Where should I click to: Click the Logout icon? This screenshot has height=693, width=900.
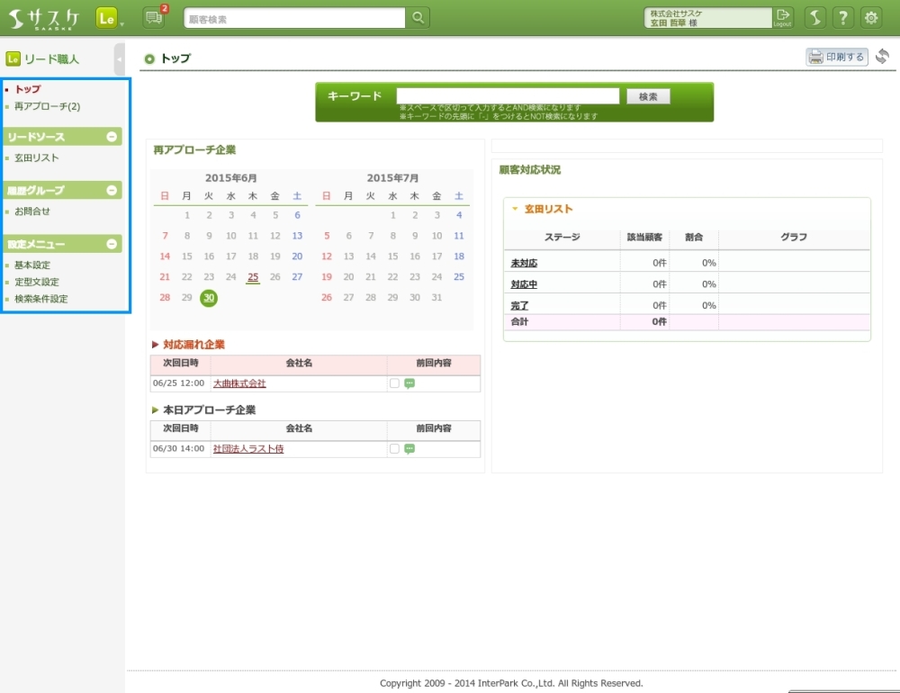point(783,17)
